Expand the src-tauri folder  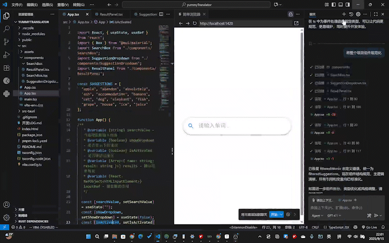pyautogui.click(x=31, y=111)
